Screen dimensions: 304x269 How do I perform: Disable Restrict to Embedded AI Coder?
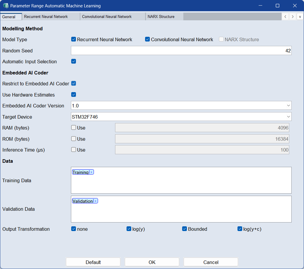[74, 84]
